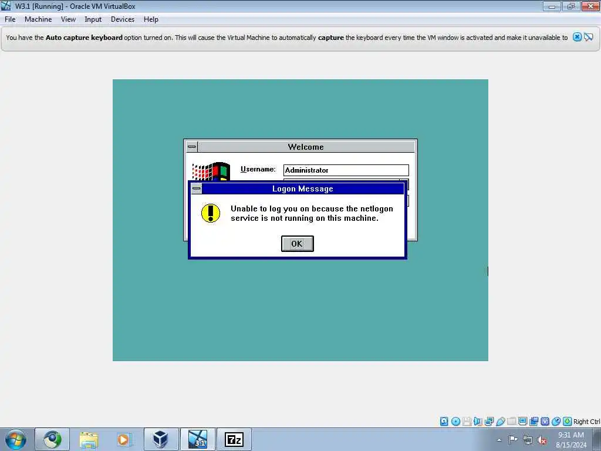The width and height of the screenshot is (601, 451).
Task: Open the Chromium browser from taskbar
Action: (x=52, y=439)
